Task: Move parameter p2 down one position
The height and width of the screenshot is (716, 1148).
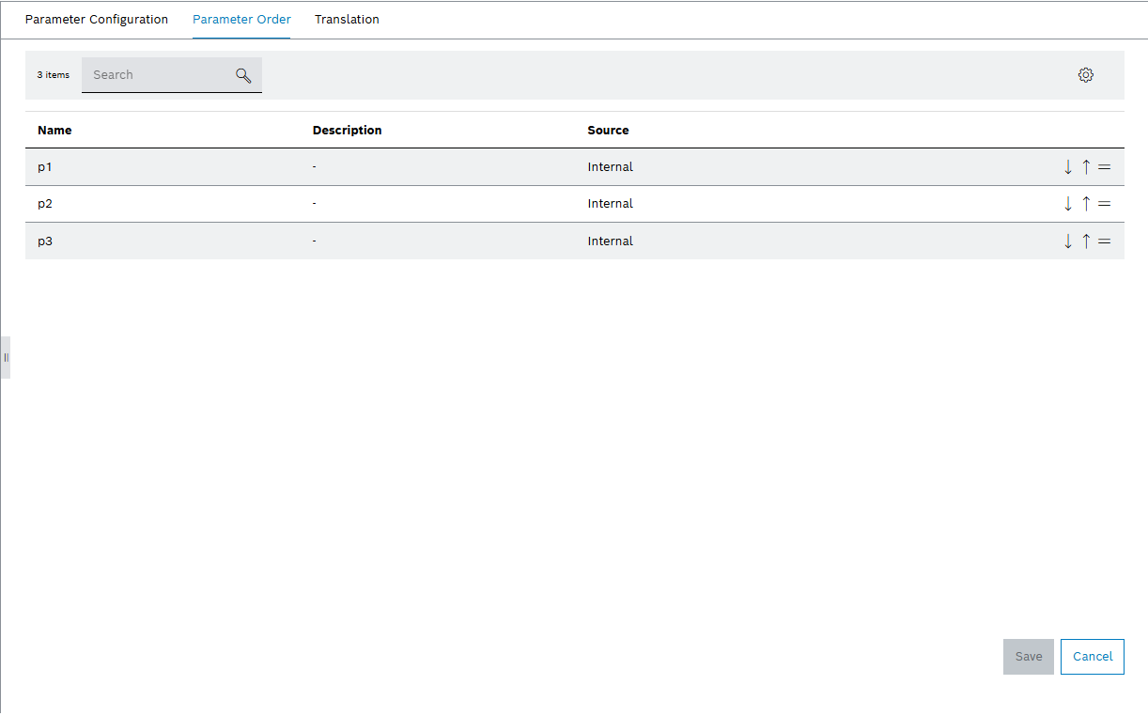Action: 1068,203
